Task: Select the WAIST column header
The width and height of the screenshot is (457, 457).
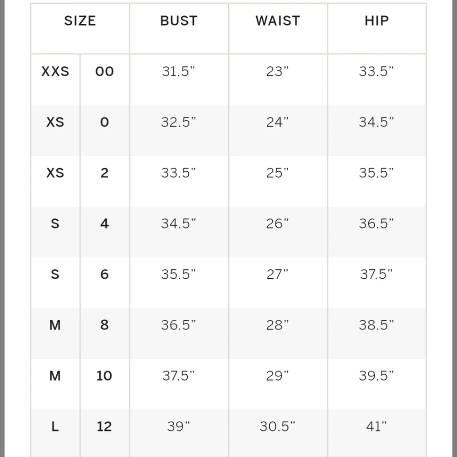Action: click(278, 21)
